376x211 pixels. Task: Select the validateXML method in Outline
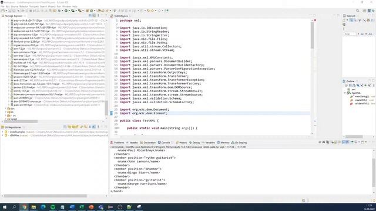coord(362,104)
